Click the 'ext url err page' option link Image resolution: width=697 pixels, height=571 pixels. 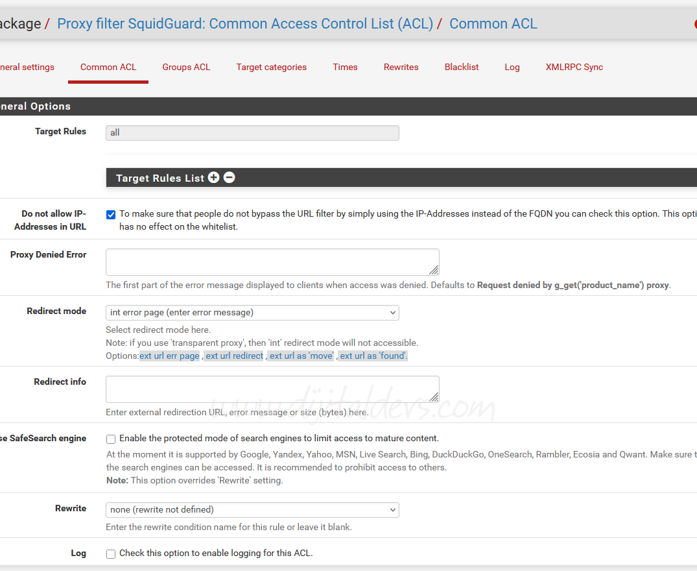tap(169, 356)
